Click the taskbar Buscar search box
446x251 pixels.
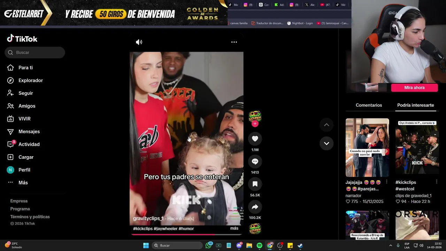pos(178,245)
